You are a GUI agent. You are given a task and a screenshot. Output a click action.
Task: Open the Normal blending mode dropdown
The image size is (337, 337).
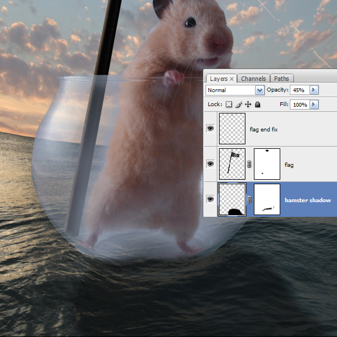259,90
